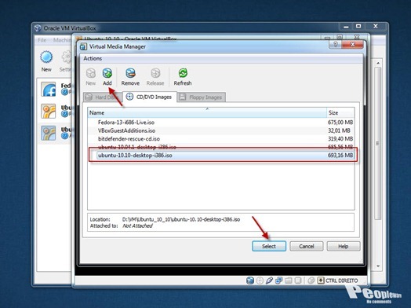Click the Location path text

pyautogui.click(x=181, y=219)
